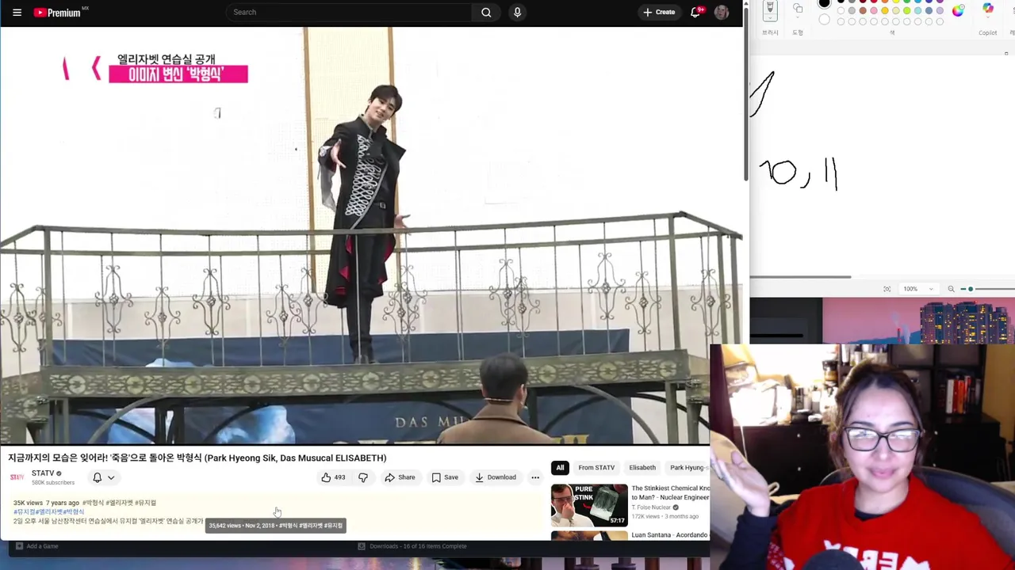Open the Downloads status in bottom bar
This screenshot has height=570, width=1015.
pos(412,546)
